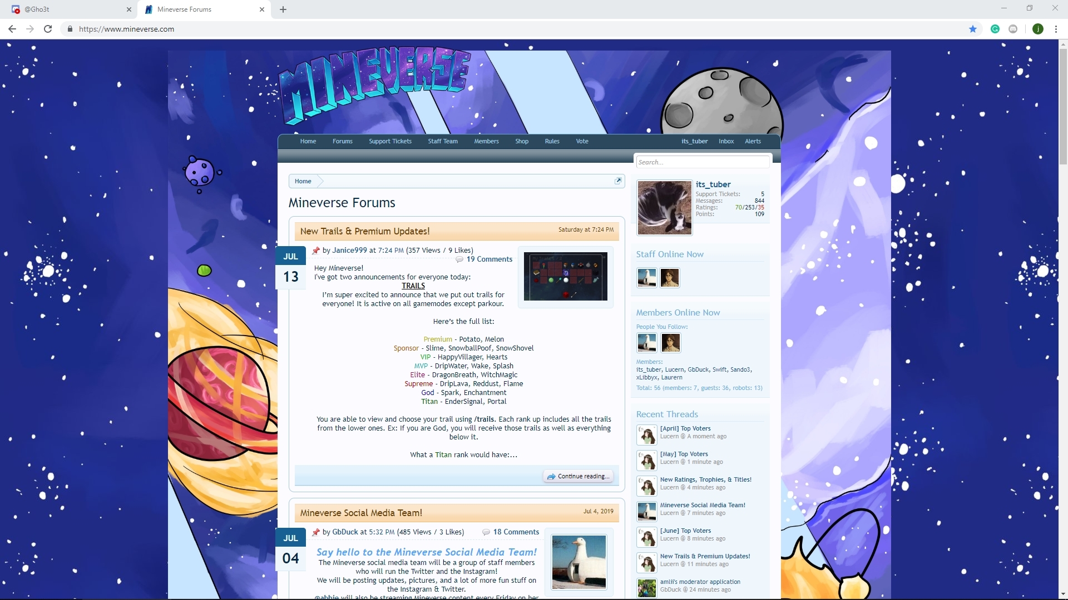Close the Mineverse Forums tab
Viewport: 1068px width, 600px height.
click(262, 9)
